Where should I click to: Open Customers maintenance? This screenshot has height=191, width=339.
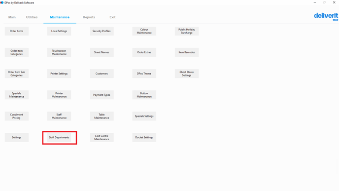[102, 74]
